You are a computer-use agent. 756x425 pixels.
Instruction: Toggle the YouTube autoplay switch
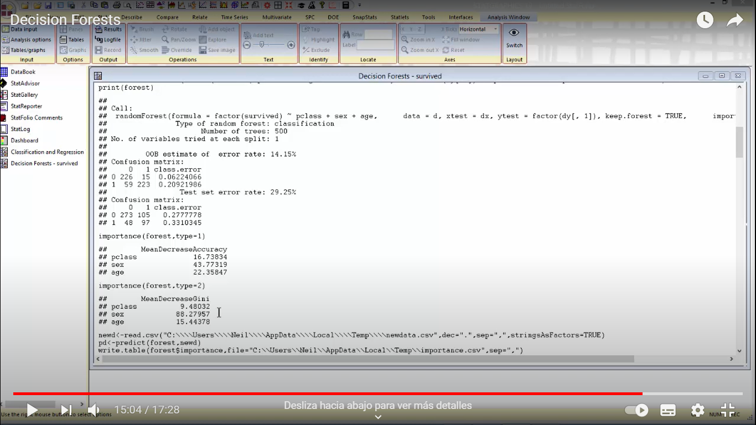[x=636, y=410]
